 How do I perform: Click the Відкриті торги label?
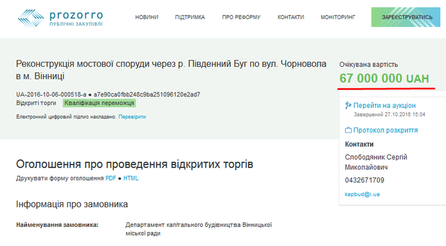(x=36, y=103)
